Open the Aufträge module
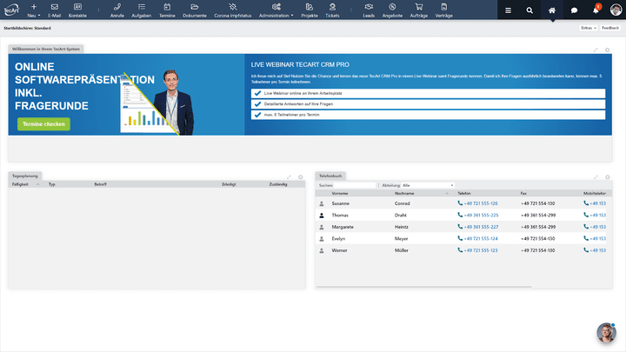The width and height of the screenshot is (626, 352). click(419, 10)
